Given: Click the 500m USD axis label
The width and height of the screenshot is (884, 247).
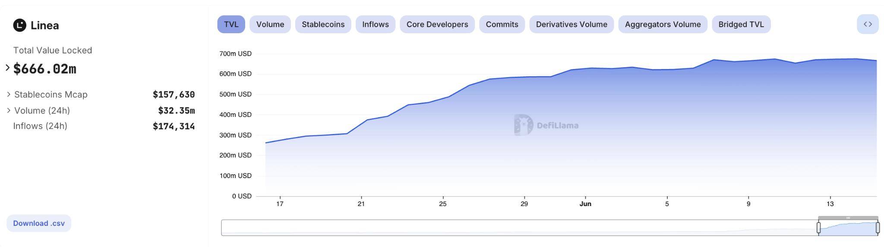Looking at the screenshot, I should [x=235, y=94].
